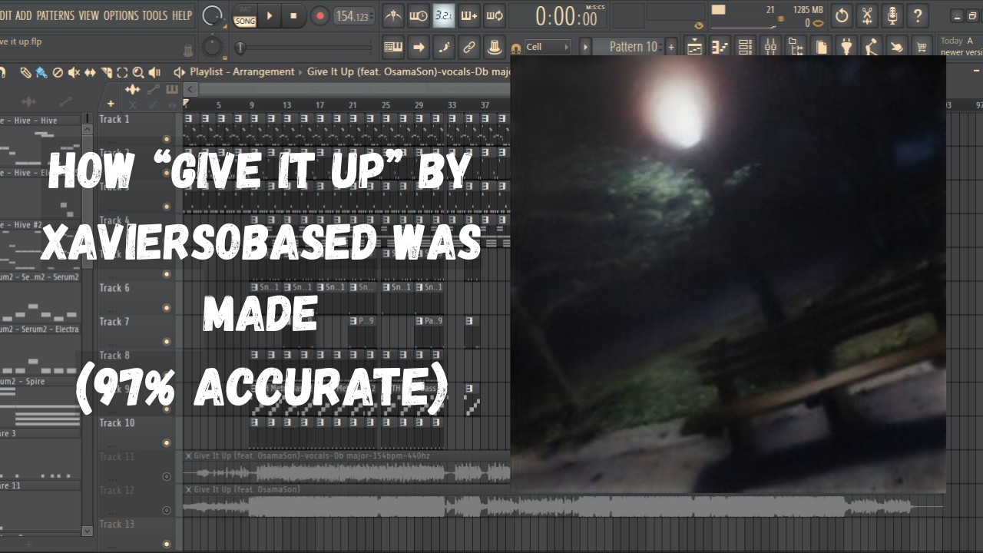Viewport: 983px width, 553px height.
Task: Adjust the main volume knob
Action: (213, 15)
